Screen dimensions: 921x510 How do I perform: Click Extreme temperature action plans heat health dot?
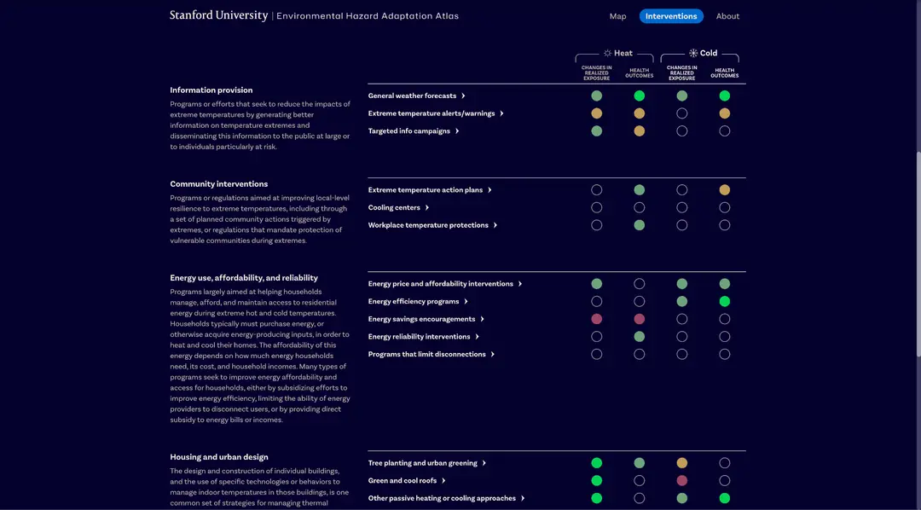coord(639,190)
